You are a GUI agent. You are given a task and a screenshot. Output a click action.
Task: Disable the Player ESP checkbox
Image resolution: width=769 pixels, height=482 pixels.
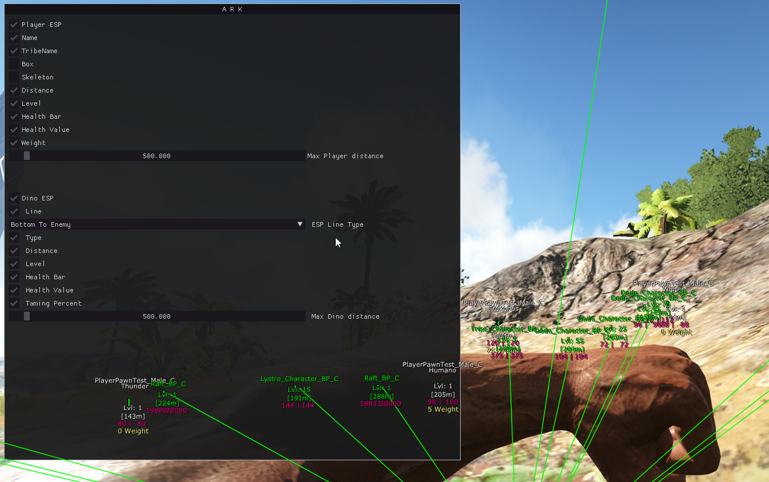click(14, 25)
